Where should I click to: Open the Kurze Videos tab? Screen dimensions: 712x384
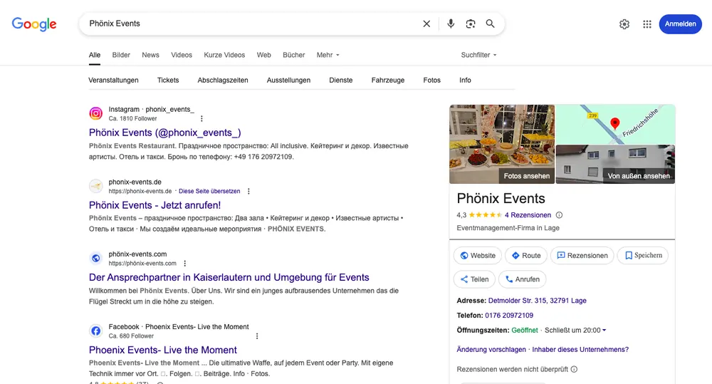coord(224,55)
